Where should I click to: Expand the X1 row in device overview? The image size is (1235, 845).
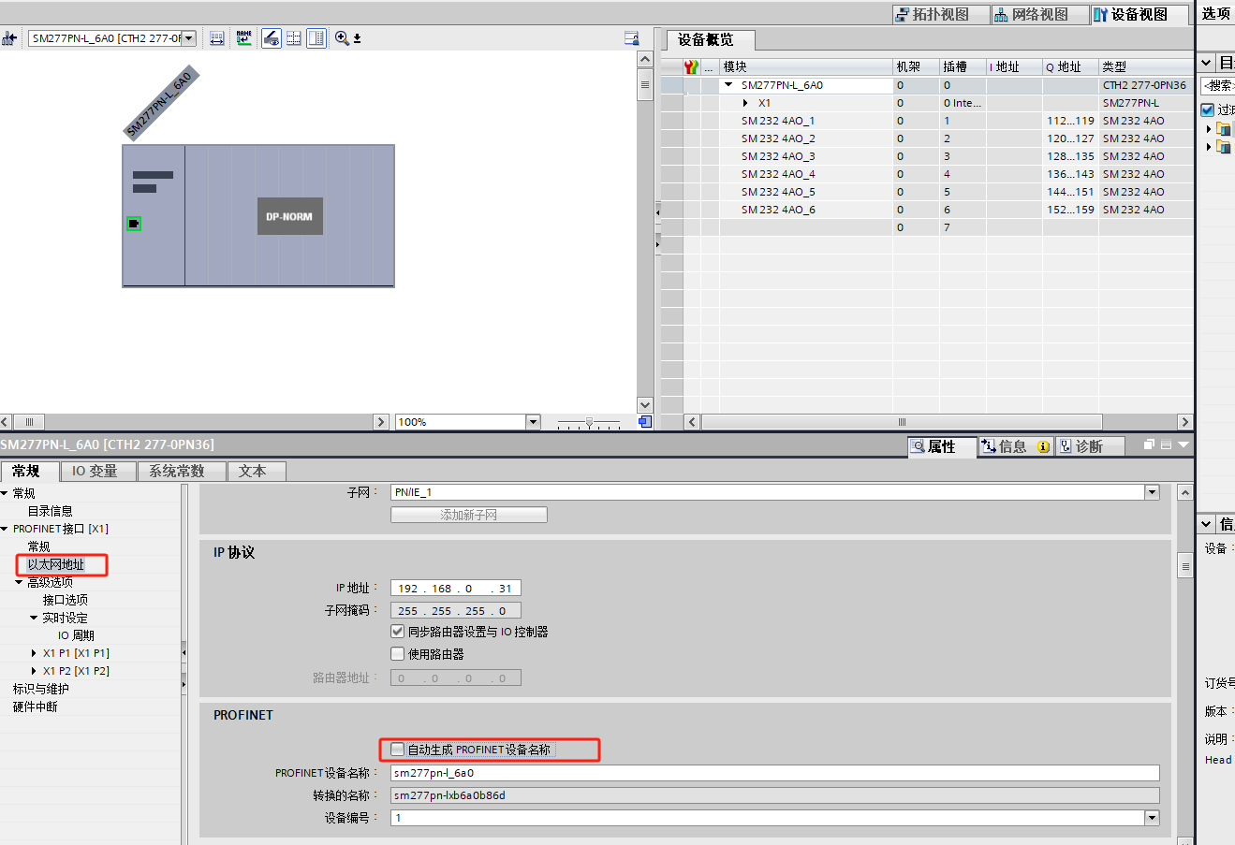(x=745, y=103)
